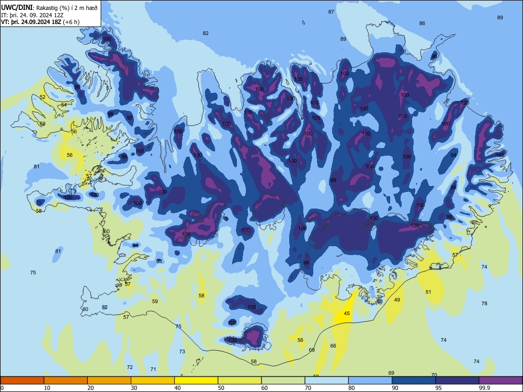This screenshot has width=523, height=392.
Task: Click the value '52' in the Westfjords
Action: tap(42, 97)
